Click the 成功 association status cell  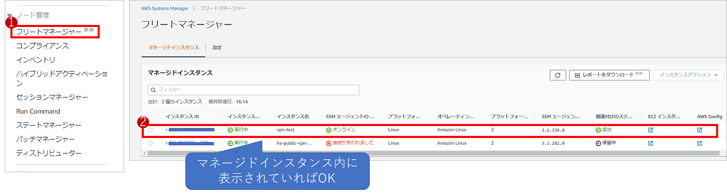click(604, 130)
